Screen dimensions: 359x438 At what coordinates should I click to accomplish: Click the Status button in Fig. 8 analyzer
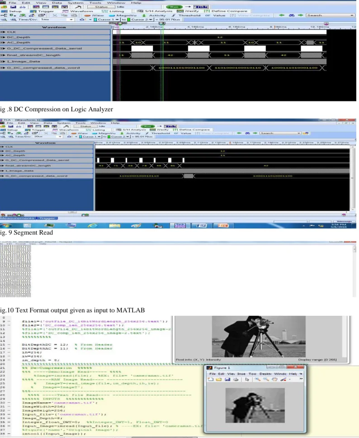pyautogui.click(x=101, y=7)
